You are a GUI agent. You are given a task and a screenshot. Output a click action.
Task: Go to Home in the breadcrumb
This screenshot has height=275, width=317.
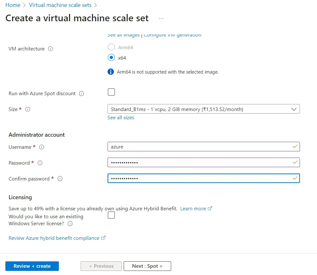pyautogui.click(x=13, y=5)
